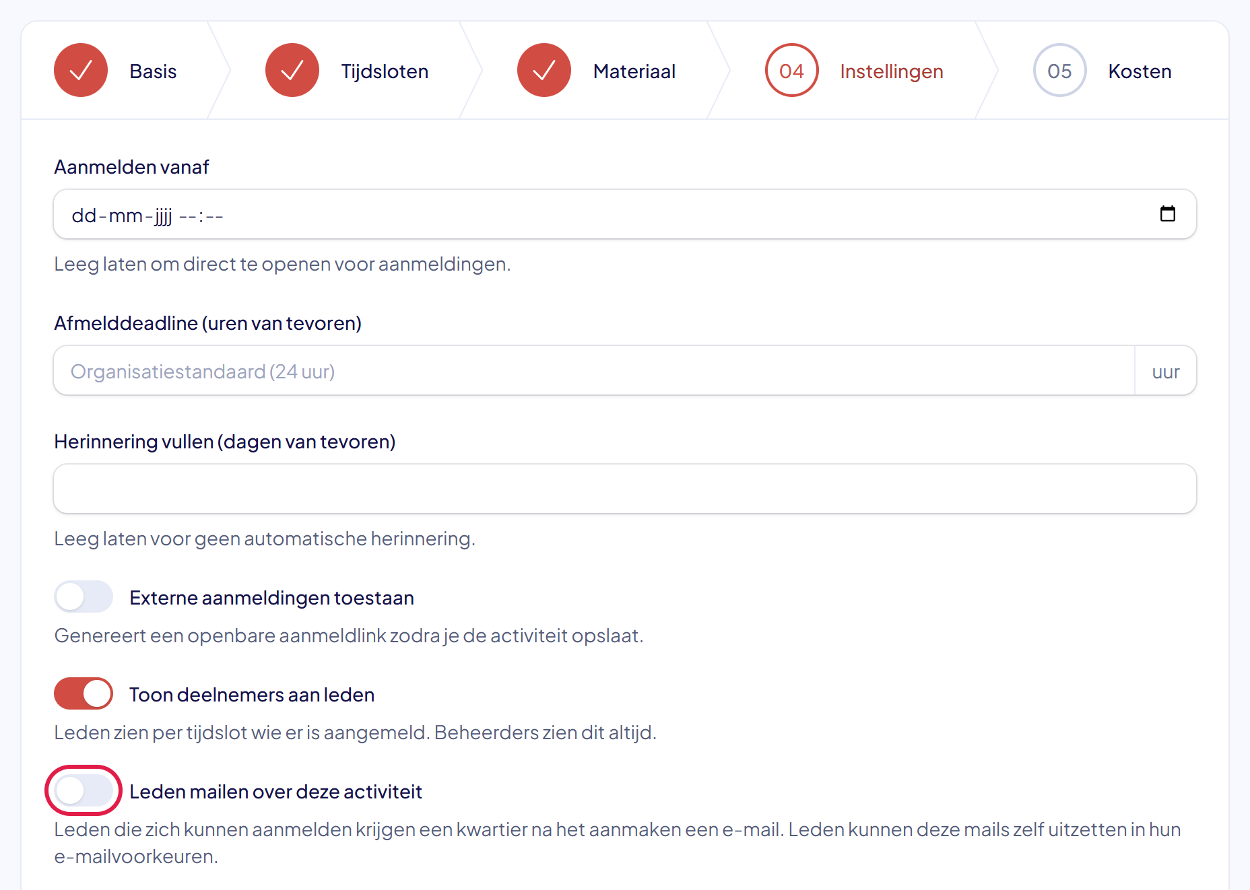Go to the Materiaal step
This screenshot has height=890, width=1250.
(x=634, y=71)
